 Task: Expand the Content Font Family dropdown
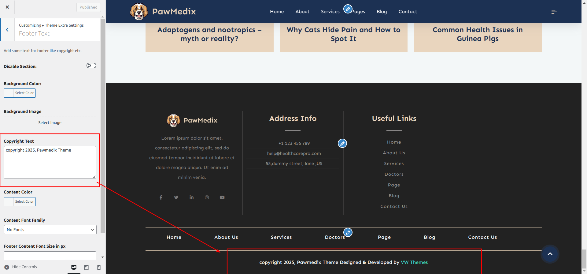pos(50,230)
